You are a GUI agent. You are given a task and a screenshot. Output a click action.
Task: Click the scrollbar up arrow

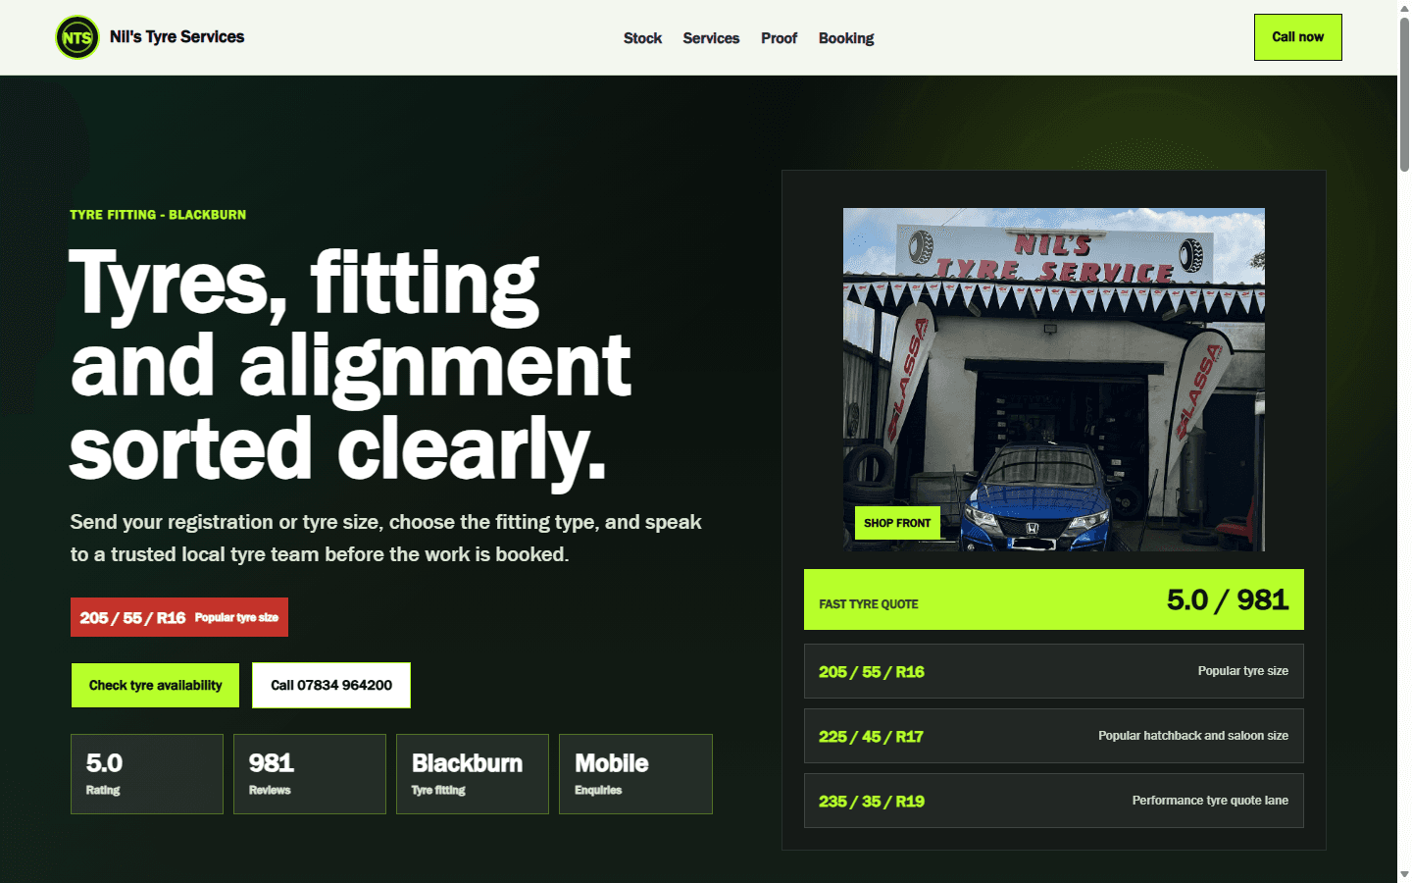click(x=1404, y=7)
